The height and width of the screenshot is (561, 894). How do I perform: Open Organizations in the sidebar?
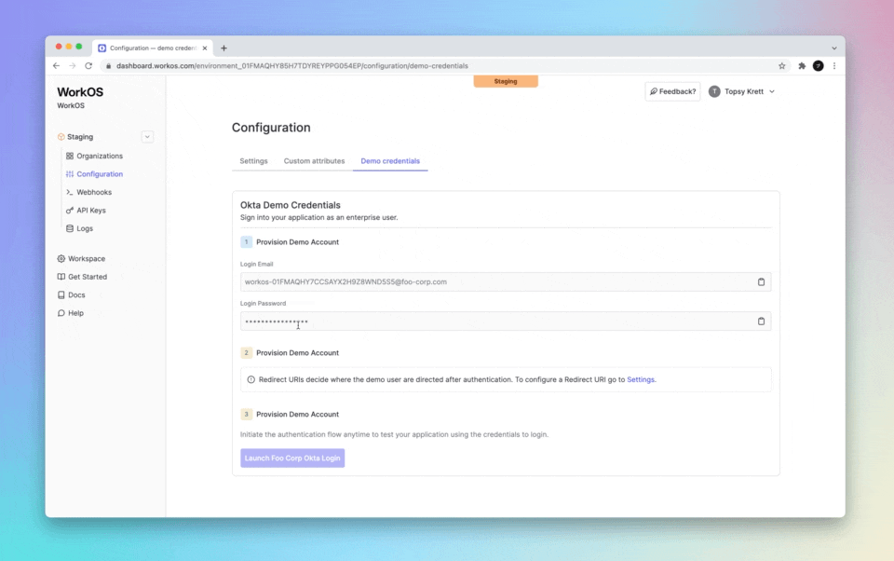(x=94, y=156)
